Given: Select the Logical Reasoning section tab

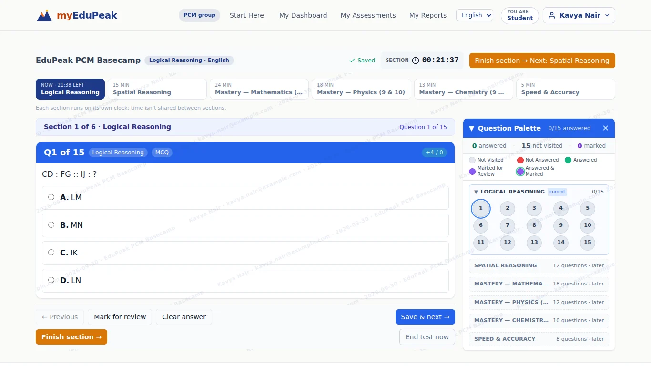Looking at the screenshot, I should 70,89.
